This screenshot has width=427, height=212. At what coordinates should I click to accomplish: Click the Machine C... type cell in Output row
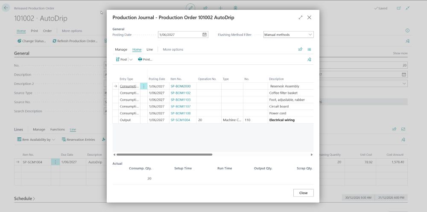coord(232,120)
